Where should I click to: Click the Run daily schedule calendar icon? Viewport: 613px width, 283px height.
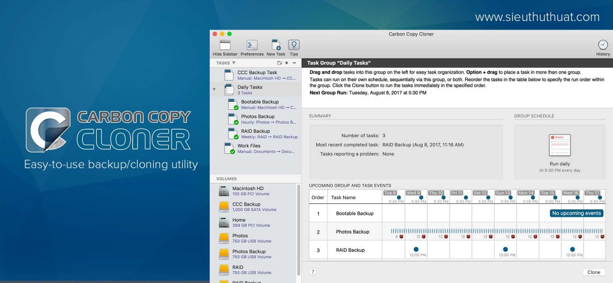(559, 145)
